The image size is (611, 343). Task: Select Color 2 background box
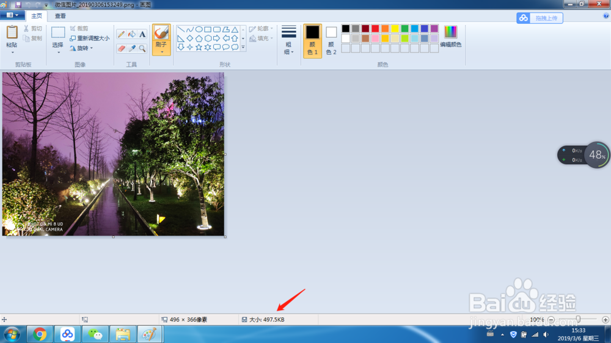point(331,40)
